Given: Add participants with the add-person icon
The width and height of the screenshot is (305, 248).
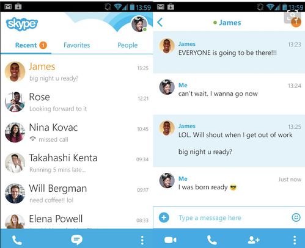Looking at the screenshot, I should (254, 240).
